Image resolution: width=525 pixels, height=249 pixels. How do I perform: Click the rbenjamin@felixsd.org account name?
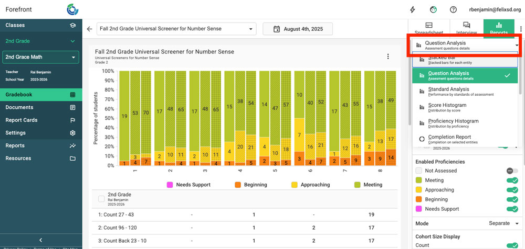pyautogui.click(x=495, y=10)
